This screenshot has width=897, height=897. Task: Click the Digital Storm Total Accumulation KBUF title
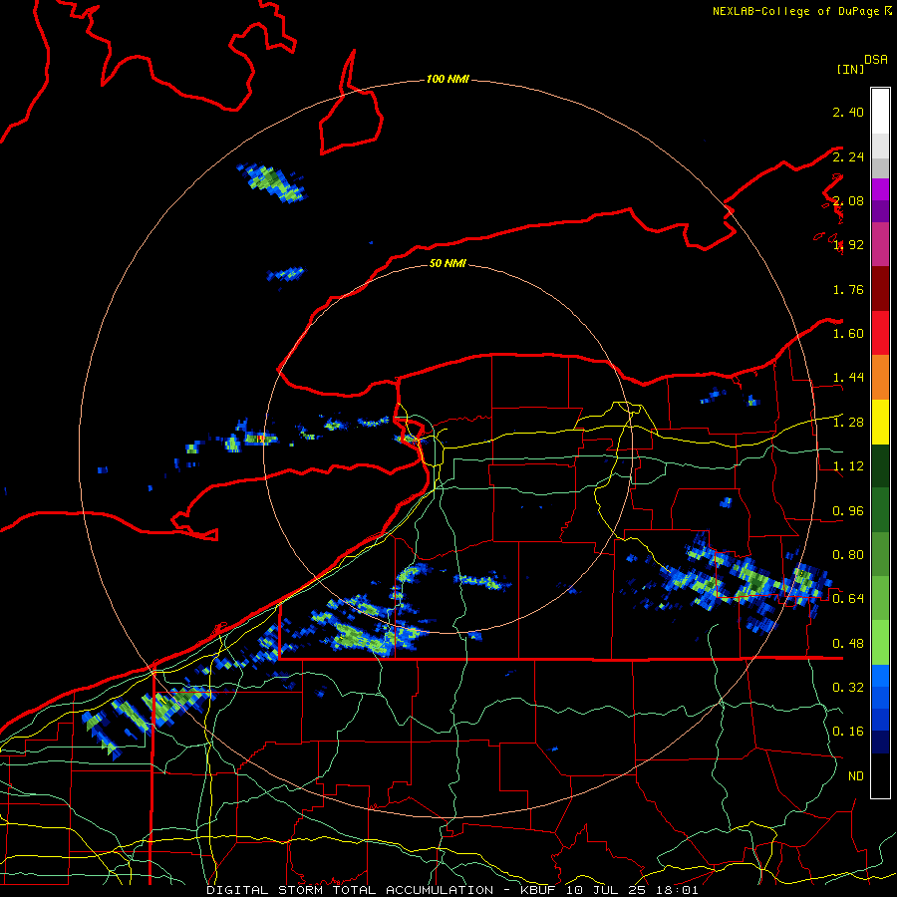click(x=451, y=890)
